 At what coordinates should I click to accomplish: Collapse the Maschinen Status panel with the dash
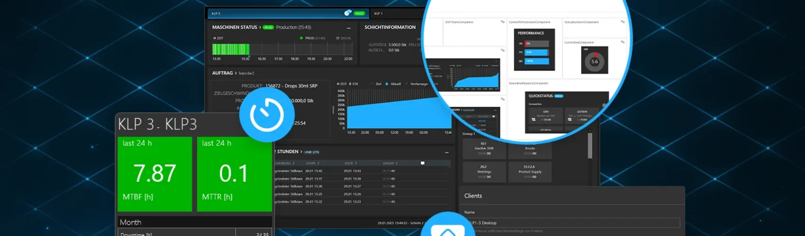pyautogui.click(x=349, y=28)
